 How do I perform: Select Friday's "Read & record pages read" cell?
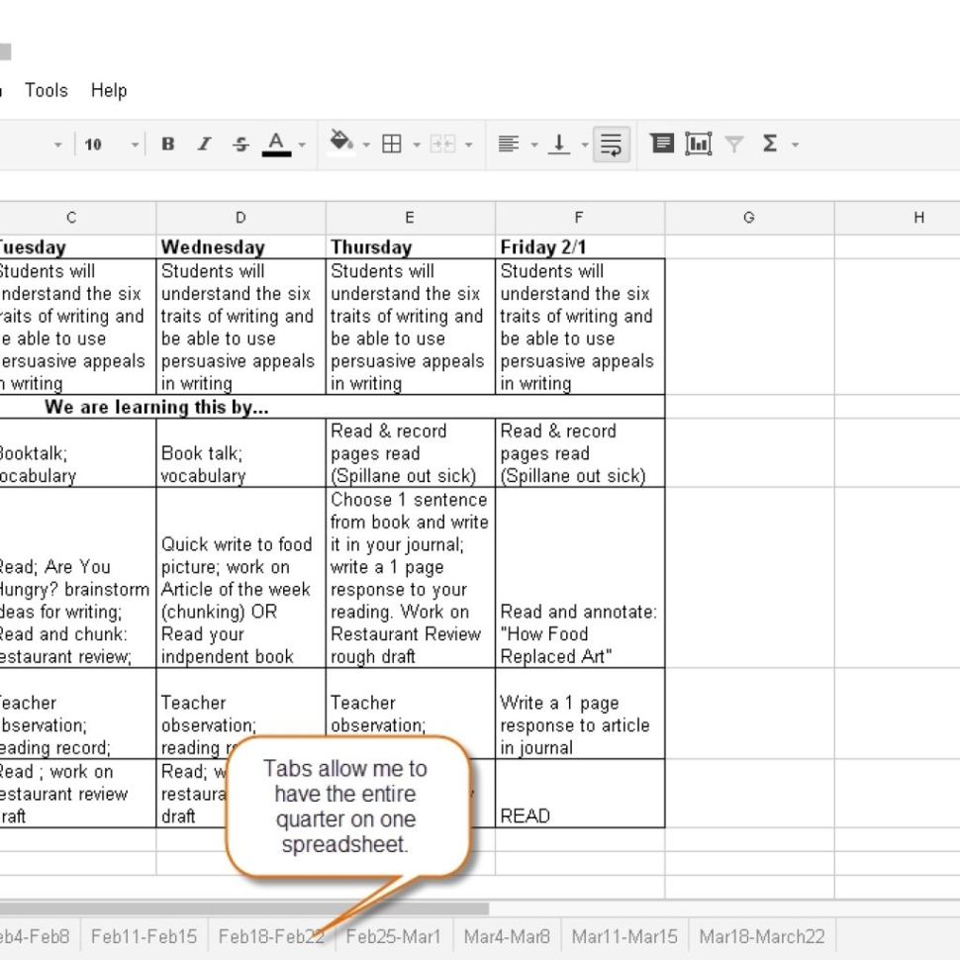[x=579, y=453]
